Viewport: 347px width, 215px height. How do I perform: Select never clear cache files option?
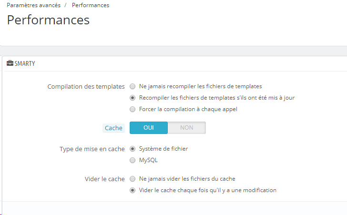tap(133, 179)
